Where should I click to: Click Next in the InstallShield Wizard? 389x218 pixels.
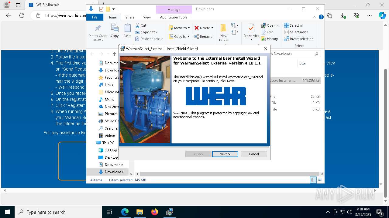click(x=225, y=154)
